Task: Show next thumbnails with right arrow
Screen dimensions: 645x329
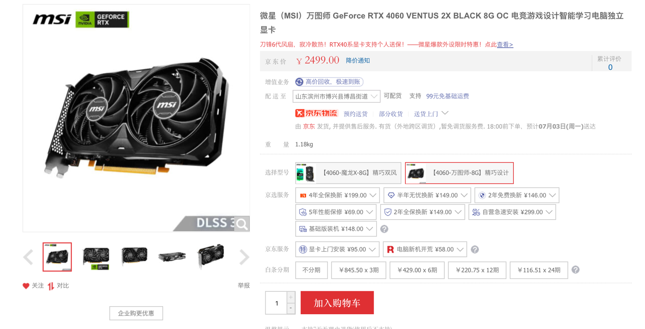Action: (244, 257)
